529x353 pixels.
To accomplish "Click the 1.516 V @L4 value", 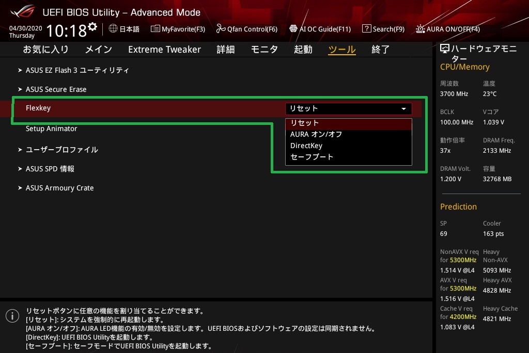I will pyautogui.click(x=457, y=298).
